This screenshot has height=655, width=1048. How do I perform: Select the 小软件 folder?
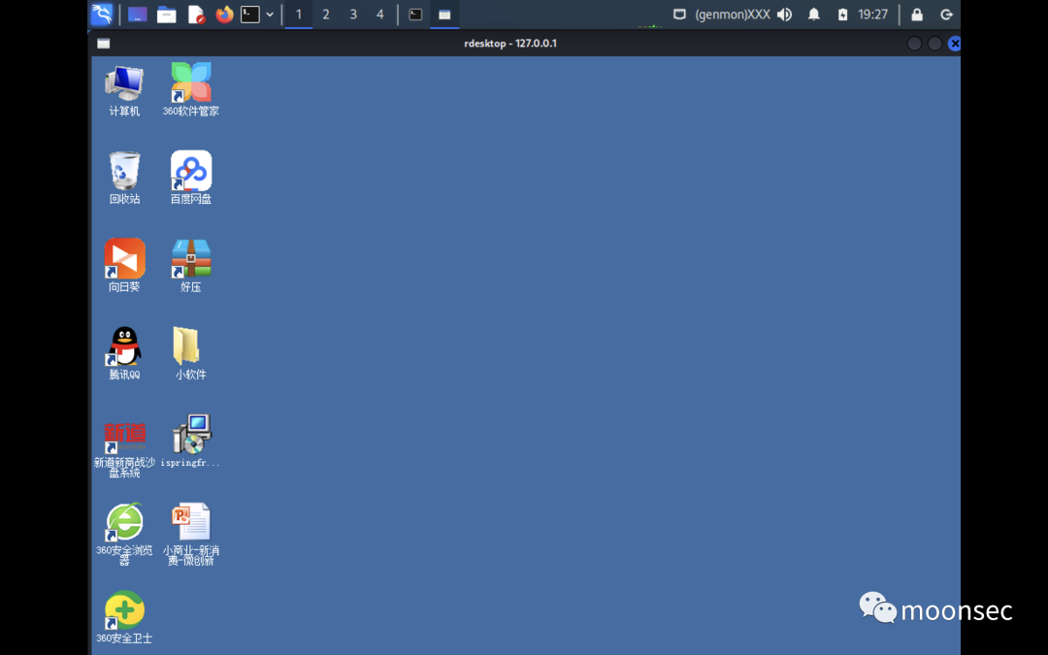pos(190,353)
